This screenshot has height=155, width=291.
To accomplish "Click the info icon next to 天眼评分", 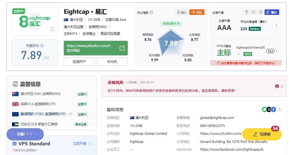I will click(x=42, y=46).
